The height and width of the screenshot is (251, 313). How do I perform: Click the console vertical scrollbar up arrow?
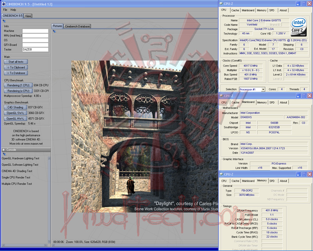[49, 158]
